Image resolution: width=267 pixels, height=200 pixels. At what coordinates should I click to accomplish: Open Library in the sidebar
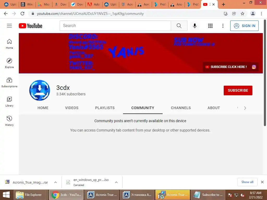(x=9, y=102)
